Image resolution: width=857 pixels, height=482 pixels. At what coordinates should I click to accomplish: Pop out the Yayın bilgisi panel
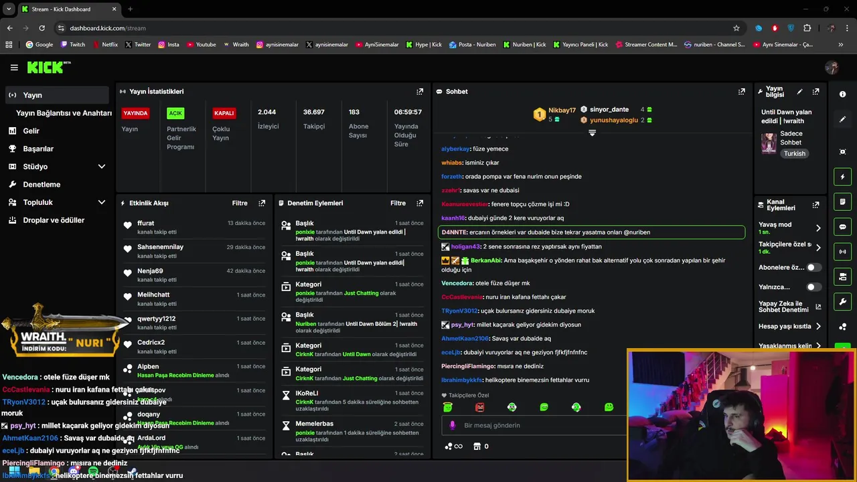(x=815, y=92)
